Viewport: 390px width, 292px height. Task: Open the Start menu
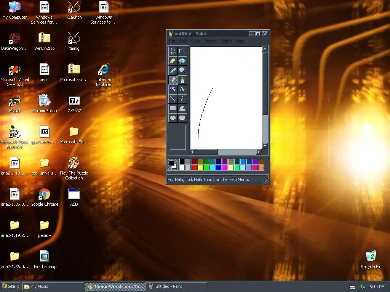click(10, 286)
